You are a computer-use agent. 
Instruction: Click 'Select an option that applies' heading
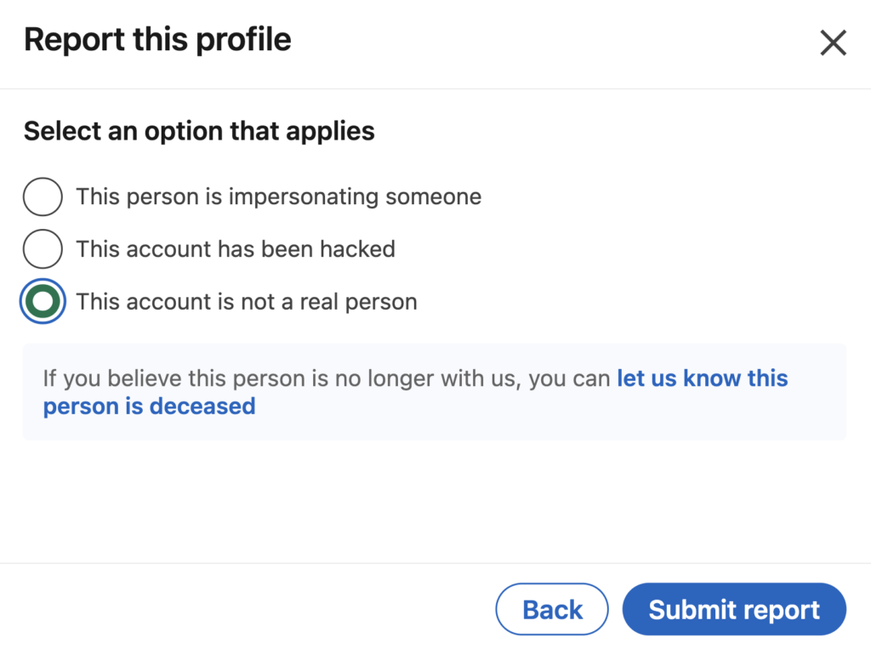[x=199, y=131]
